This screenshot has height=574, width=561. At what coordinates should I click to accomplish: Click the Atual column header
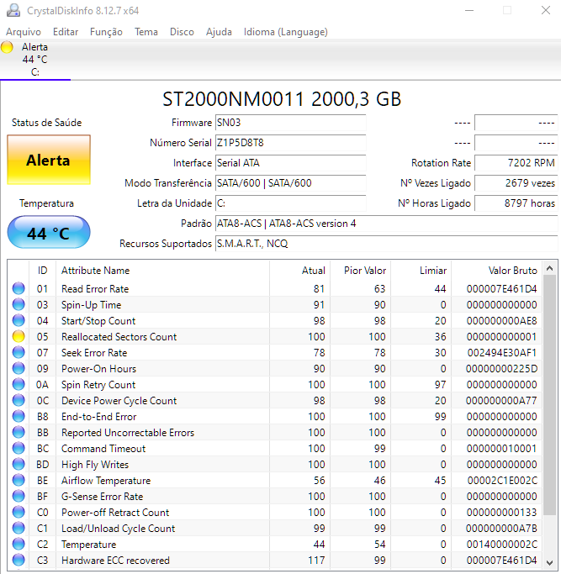tap(299, 271)
